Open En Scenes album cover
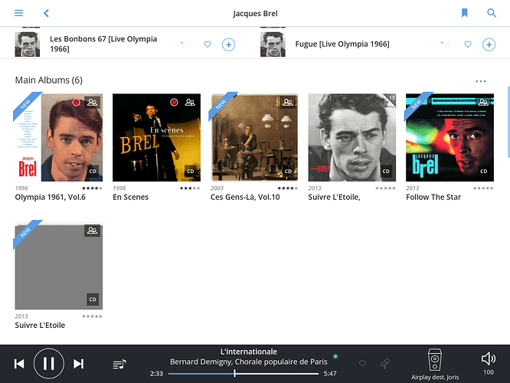The height and width of the screenshot is (383, 510). pos(156,137)
